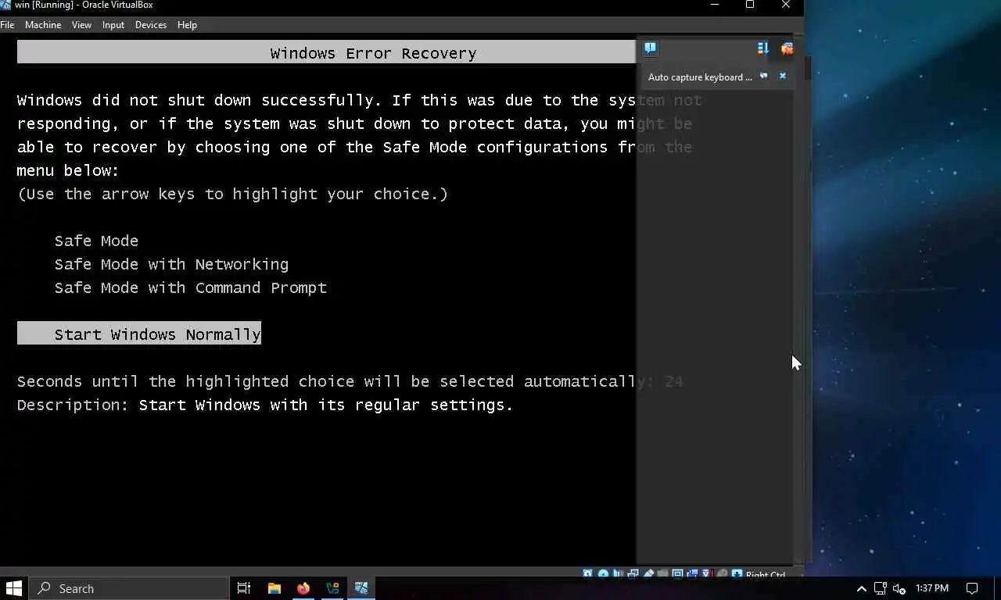Open the Windows Start menu

[x=14, y=588]
